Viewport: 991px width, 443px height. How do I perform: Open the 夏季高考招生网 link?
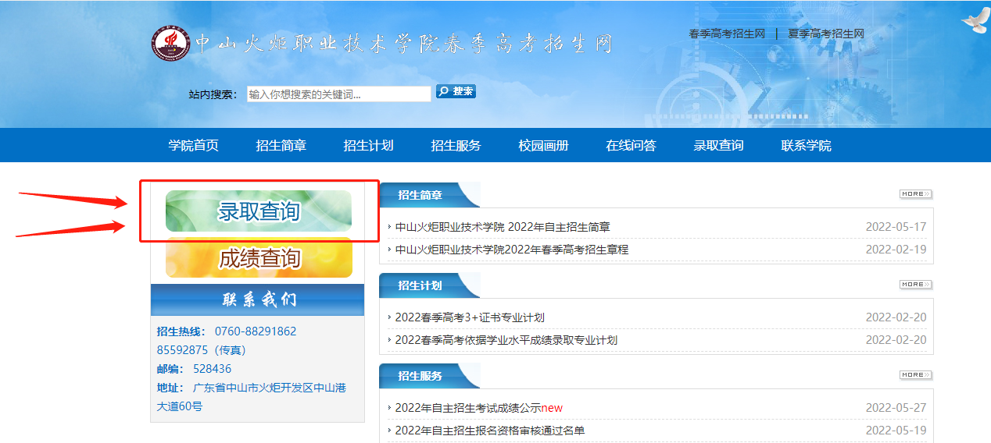point(825,34)
